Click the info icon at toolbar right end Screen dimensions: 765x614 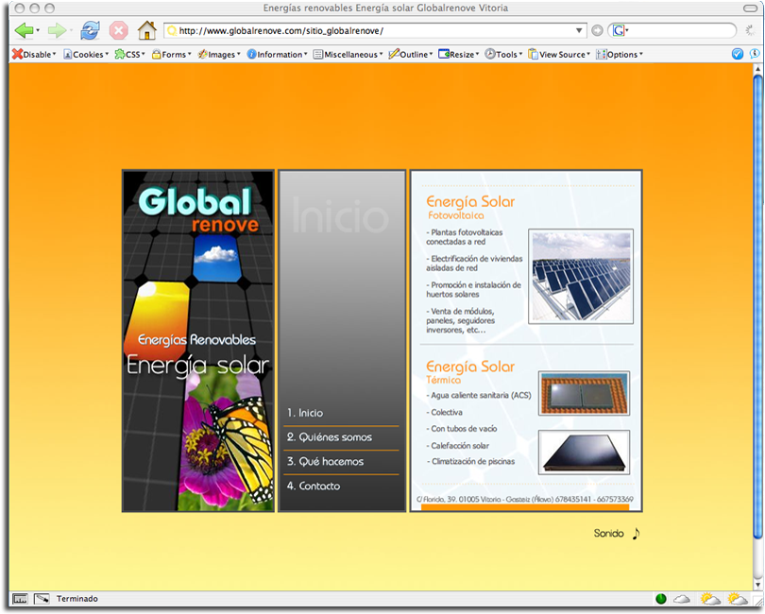click(x=756, y=54)
